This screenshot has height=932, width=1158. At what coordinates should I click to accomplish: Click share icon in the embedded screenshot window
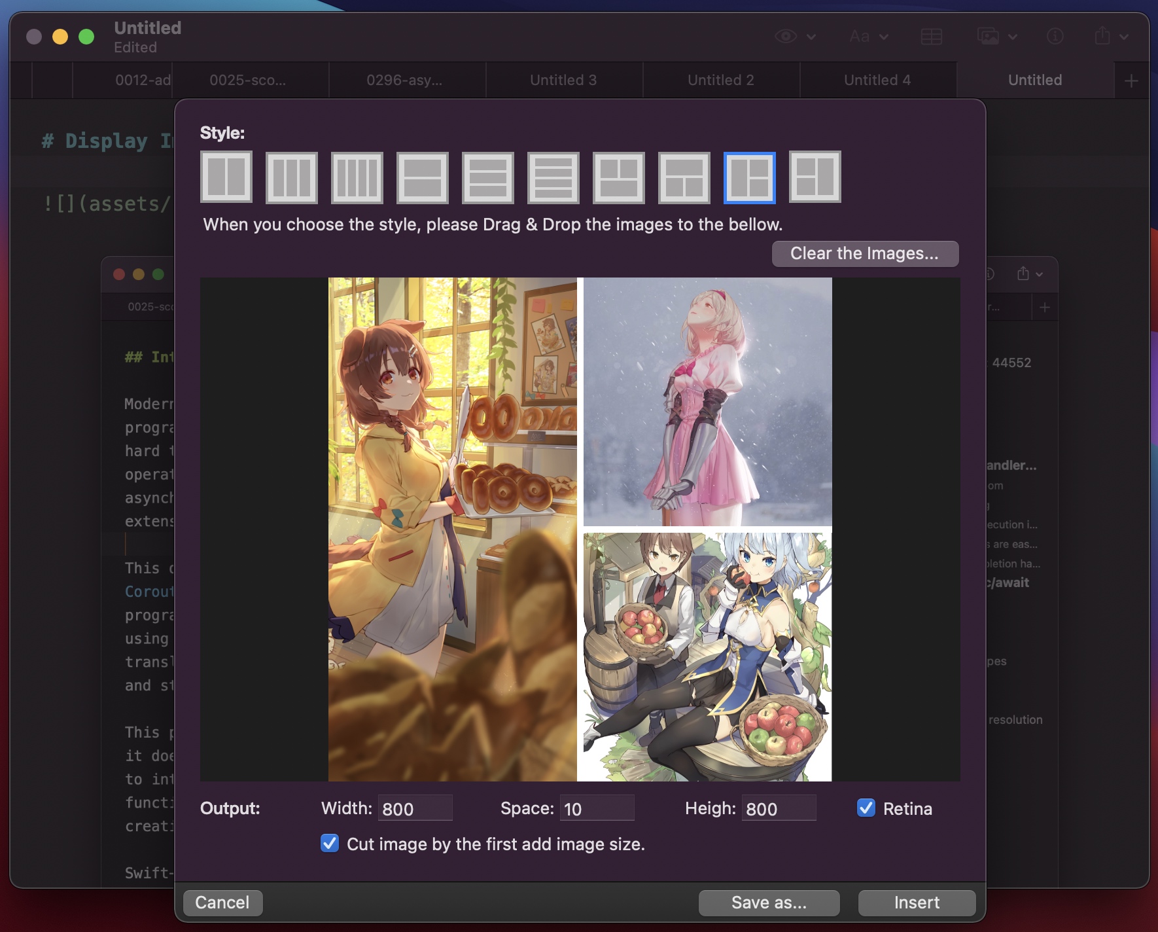[1023, 274]
